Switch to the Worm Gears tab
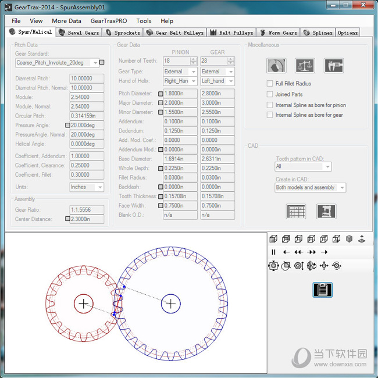 pos(279,33)
